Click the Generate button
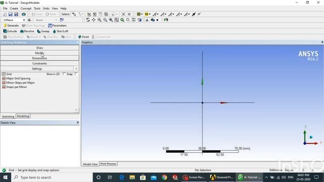This screenshot has height=182, width=324. click(x=11, y=26)
